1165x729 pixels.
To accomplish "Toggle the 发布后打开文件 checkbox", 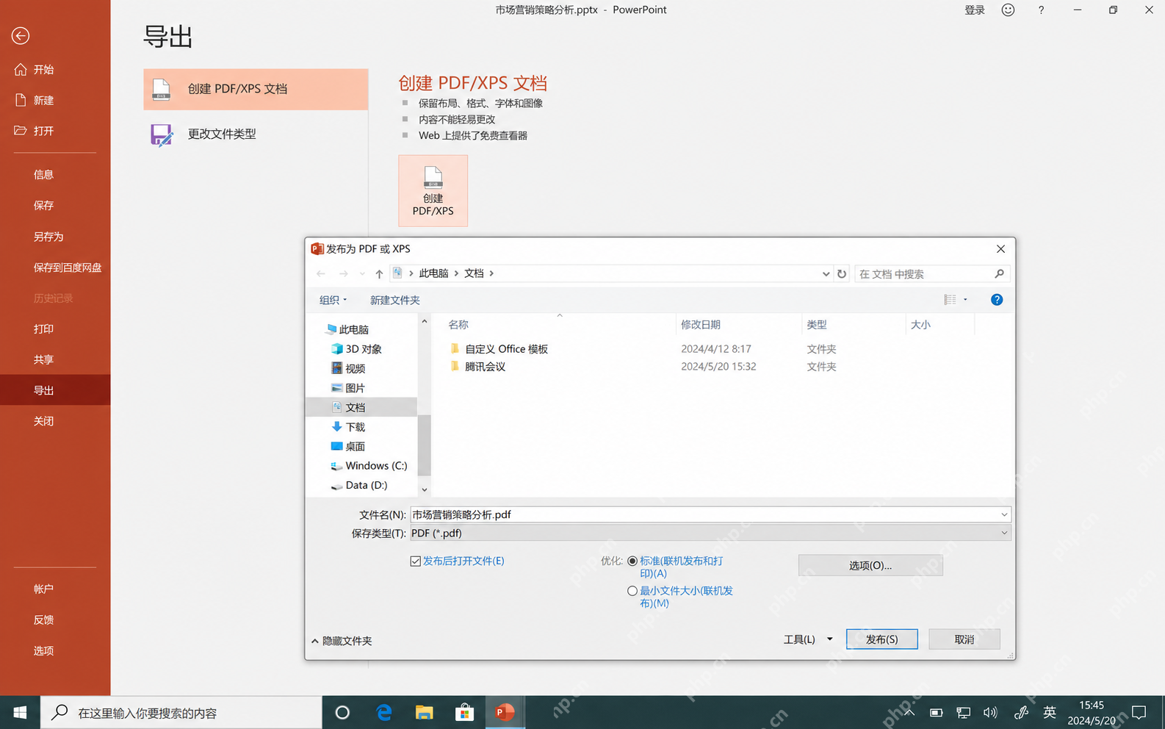I will point(416,561).
